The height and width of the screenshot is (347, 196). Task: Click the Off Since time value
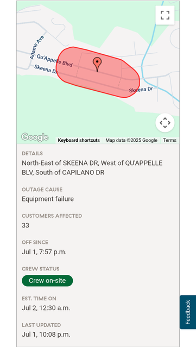click(44, 252)
